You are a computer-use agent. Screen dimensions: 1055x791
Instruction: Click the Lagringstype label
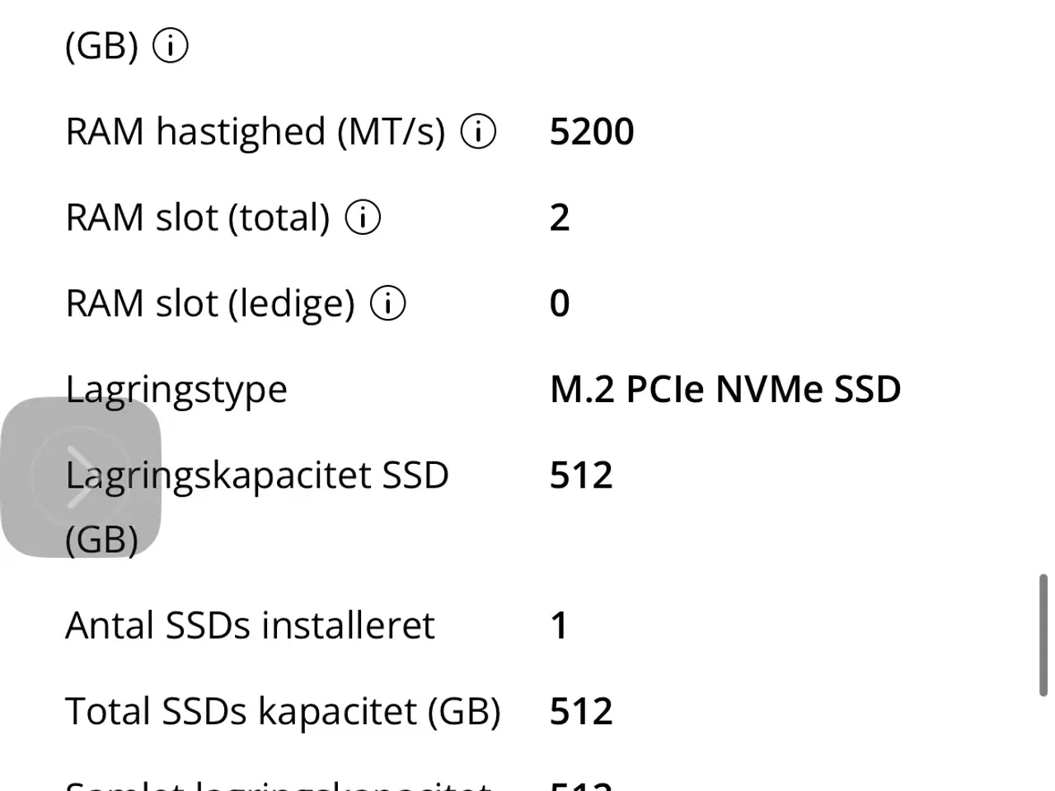[x=176, y=389]
